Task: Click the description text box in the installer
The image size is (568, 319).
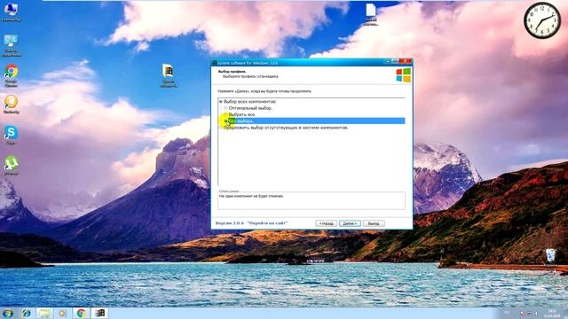Action: [312, 201]
